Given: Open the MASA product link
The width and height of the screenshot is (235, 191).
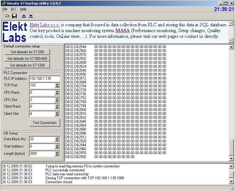Looking at the screenshot, I should 122,31.
